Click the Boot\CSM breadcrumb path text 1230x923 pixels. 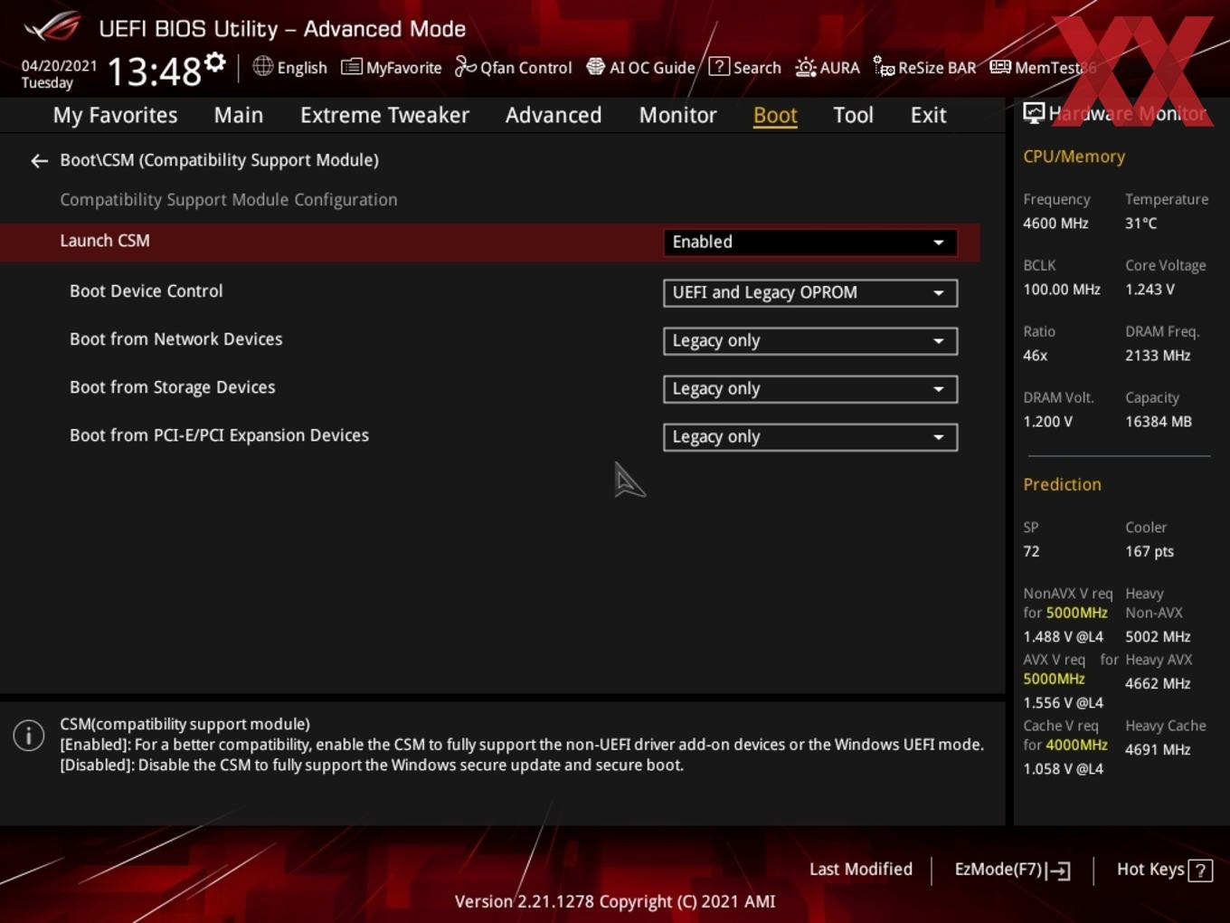tap(219, 160)
